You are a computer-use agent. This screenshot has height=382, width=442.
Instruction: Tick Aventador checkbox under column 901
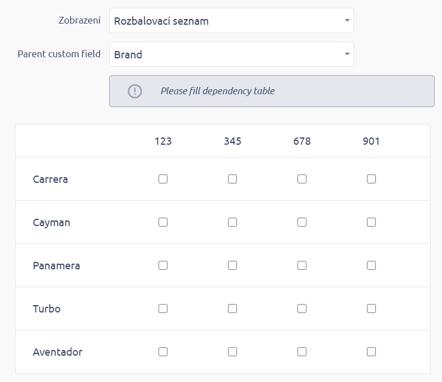coord(371,352)
